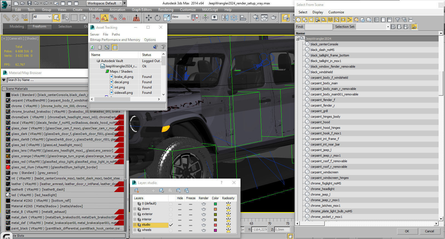Open Paths menu in Asset Tracking

coord(116,35)
